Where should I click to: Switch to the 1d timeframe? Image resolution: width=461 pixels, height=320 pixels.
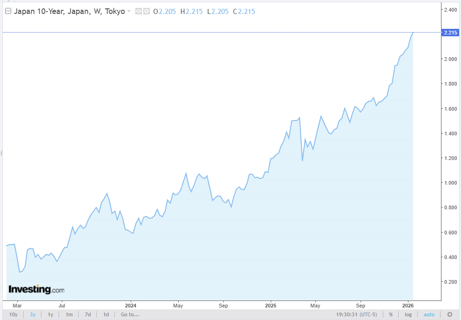coord(105,314)
